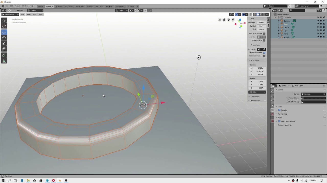Switch to solid shading mode
The width and height of the screenshot is (327, 183).
[258, 14]
